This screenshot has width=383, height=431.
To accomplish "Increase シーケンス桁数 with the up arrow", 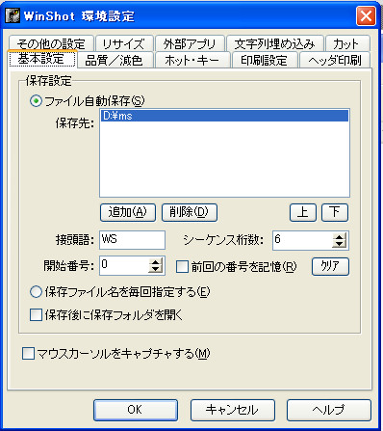I will click(340, 237).
